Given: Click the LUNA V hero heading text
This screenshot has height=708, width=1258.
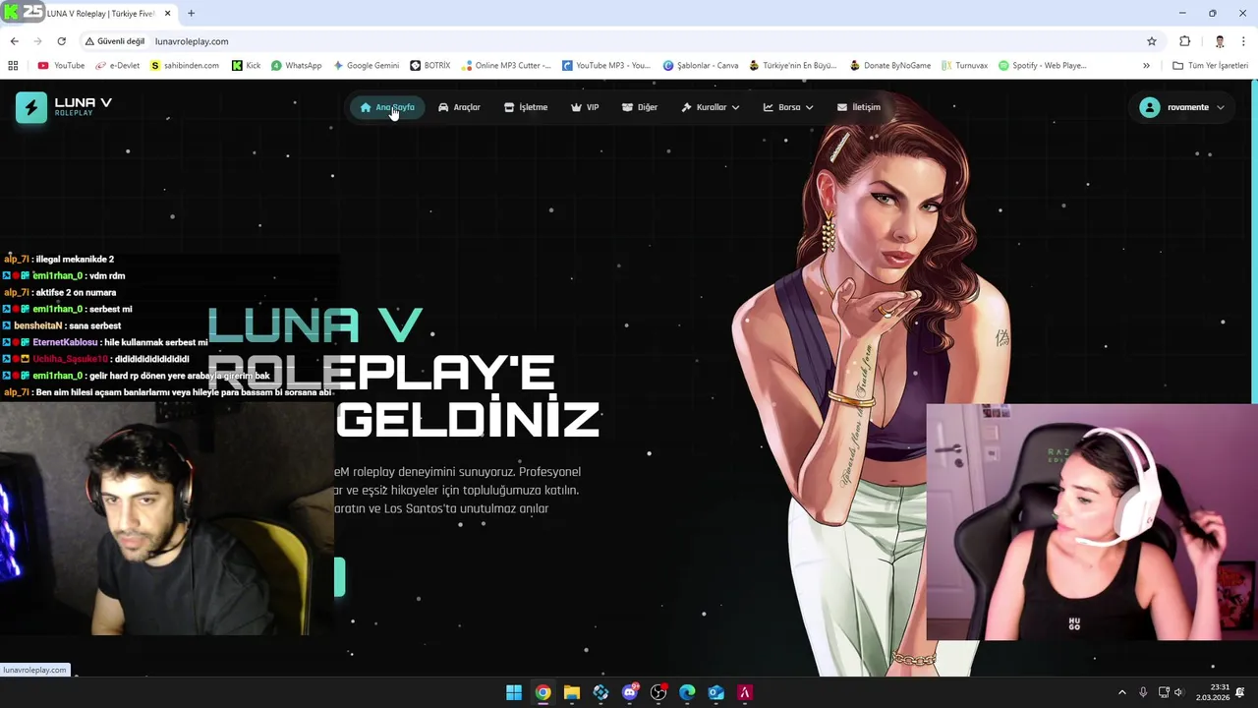Looking at the screenshot, I should pyautogui.click(x=315, y=326).
